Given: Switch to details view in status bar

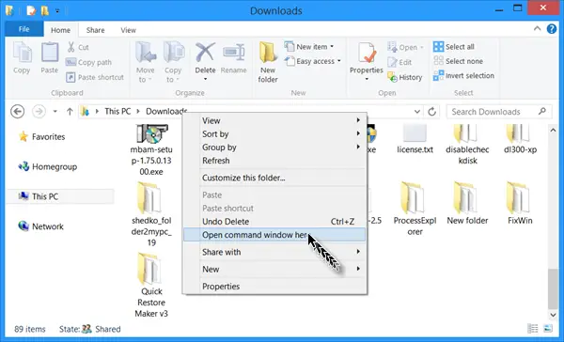Looking at the screenshot, I should (x=532, y=328).
